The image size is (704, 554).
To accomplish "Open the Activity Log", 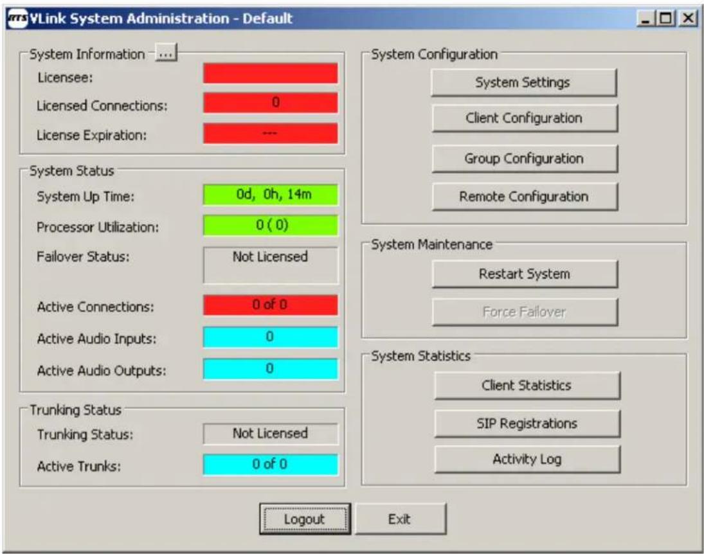I will pyautogui.click(x=527, y=460).
